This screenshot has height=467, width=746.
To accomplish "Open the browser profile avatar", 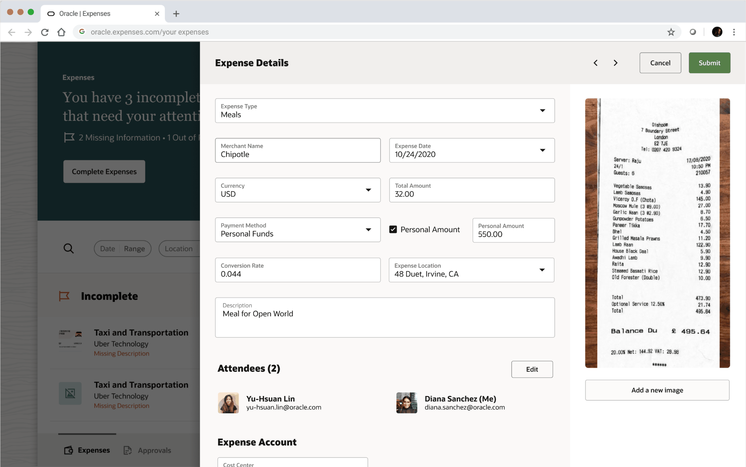I will click(717, 32).
